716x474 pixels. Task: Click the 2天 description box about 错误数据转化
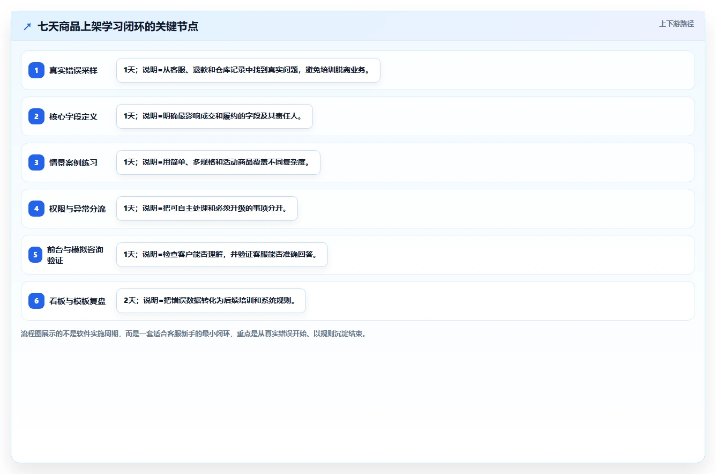(211, 301)
